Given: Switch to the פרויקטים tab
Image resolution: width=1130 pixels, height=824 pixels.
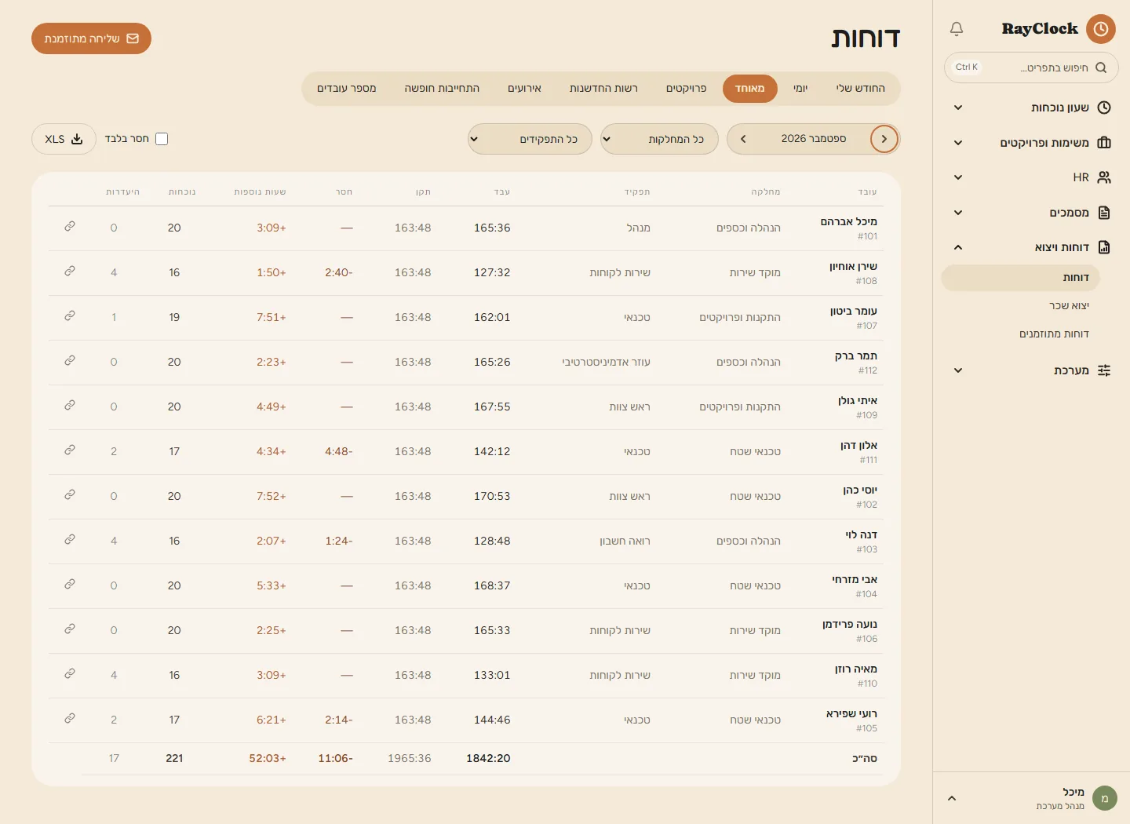Looking at the screenshot, I should click(x=686, y=89).
